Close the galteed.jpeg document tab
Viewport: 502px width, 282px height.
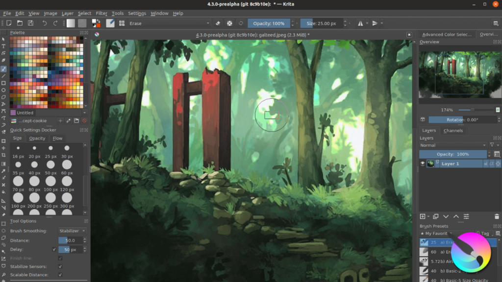[x=409, y=35]
